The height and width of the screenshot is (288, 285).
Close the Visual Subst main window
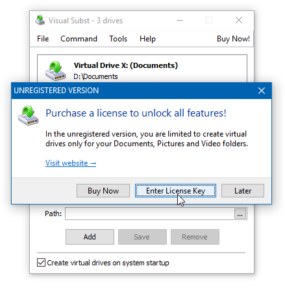pos(239,21)
